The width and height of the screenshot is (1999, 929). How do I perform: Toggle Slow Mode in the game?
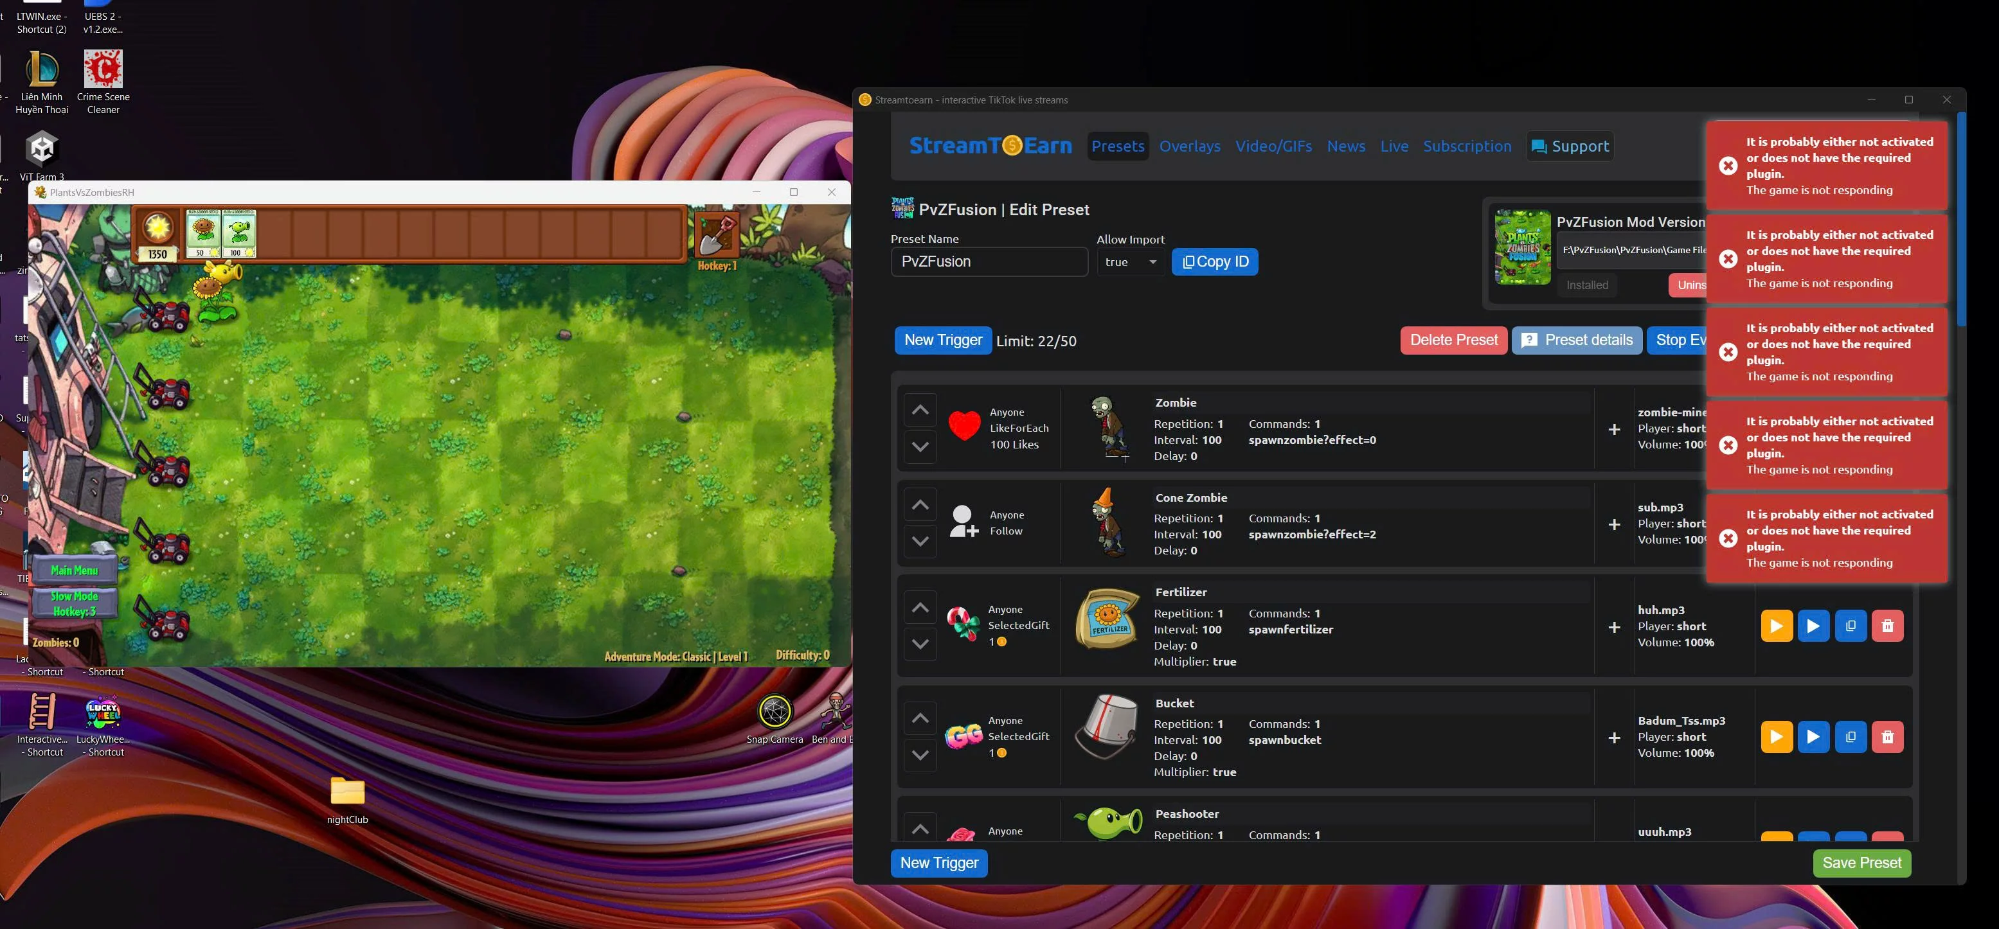pyautogui.click(x=75, y=603)
